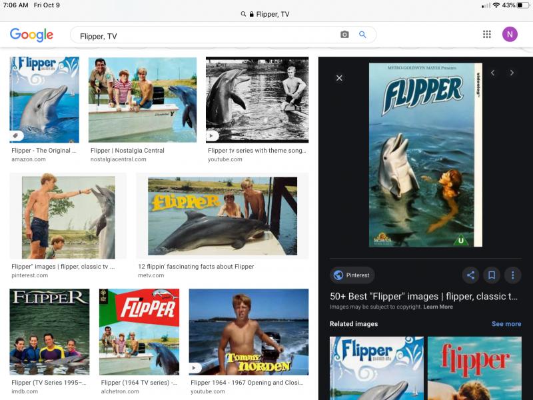Click See more related images
This screenshot has height=400, width=533.
[506, 324]
